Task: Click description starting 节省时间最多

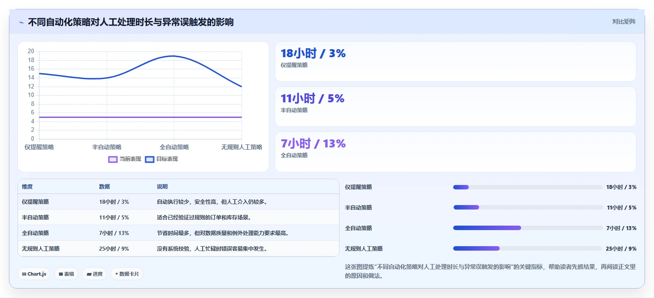Action: [x=223, y=233]
